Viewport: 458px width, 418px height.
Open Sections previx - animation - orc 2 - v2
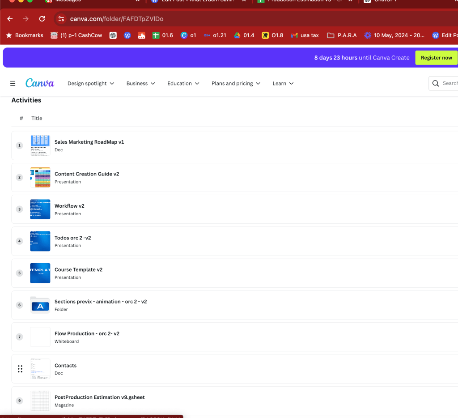[x=101, y=302]
